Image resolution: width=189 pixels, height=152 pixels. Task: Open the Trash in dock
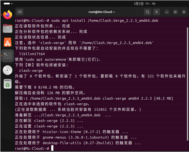coord(7,84)
